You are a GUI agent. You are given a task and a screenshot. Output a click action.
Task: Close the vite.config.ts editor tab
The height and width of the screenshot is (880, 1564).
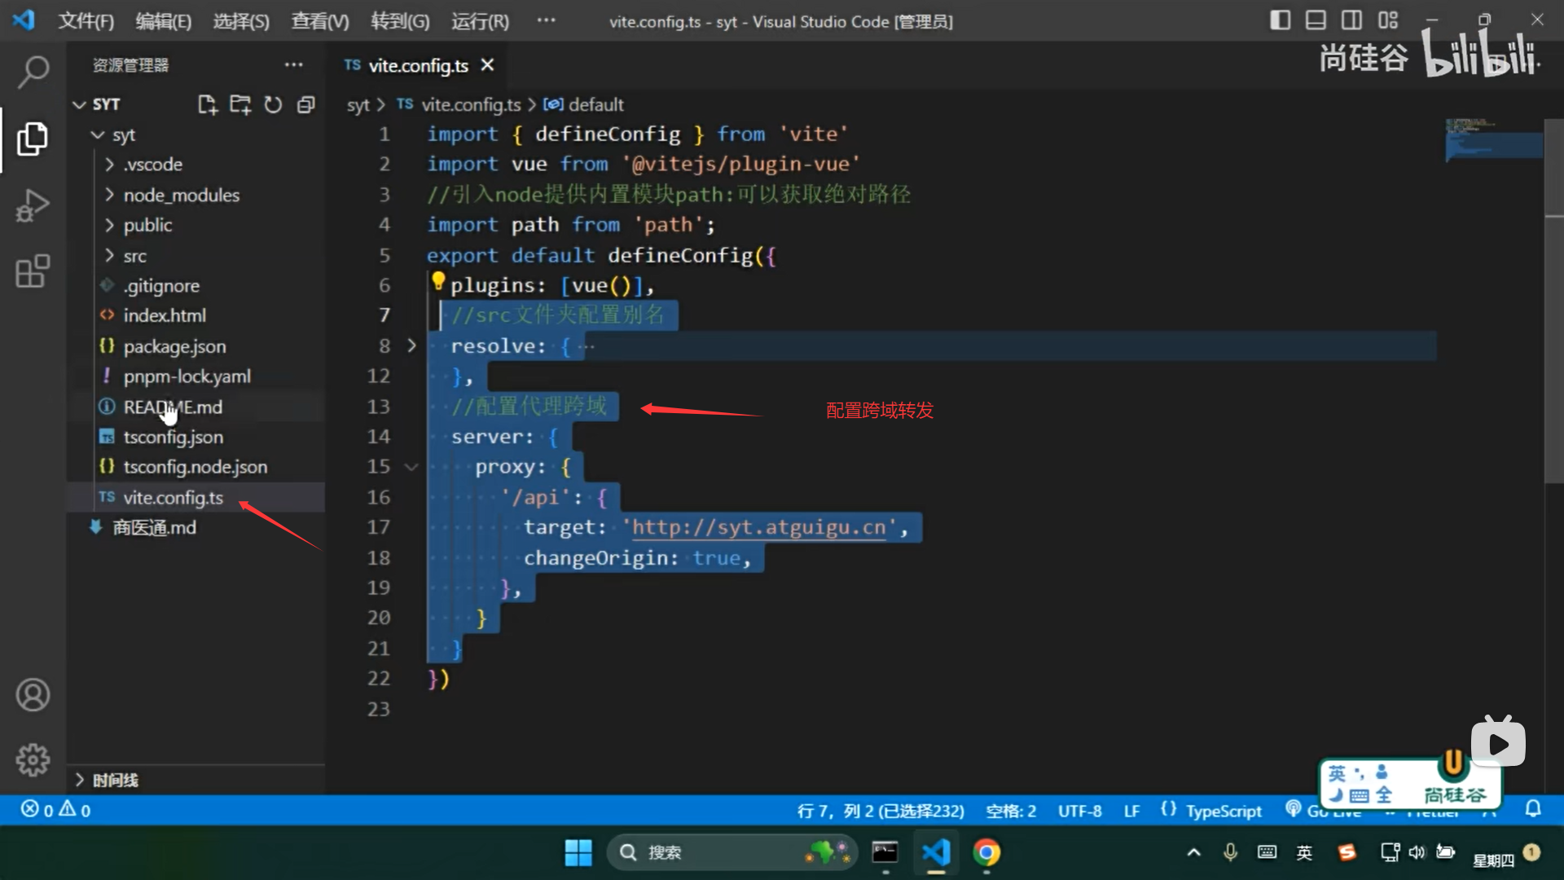[x=487, y=65]
